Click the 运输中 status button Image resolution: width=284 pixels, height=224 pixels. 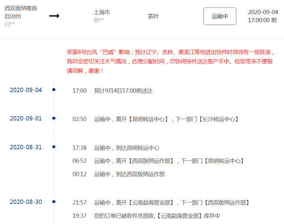220,16
